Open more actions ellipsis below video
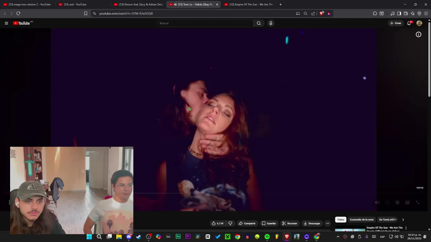The width and height of the screenshot is (431, 242). point(328,224)
